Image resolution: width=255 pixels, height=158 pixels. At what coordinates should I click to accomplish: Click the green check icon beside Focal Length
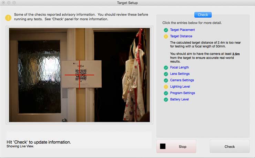pyautogui.click(x=166, y=68)
